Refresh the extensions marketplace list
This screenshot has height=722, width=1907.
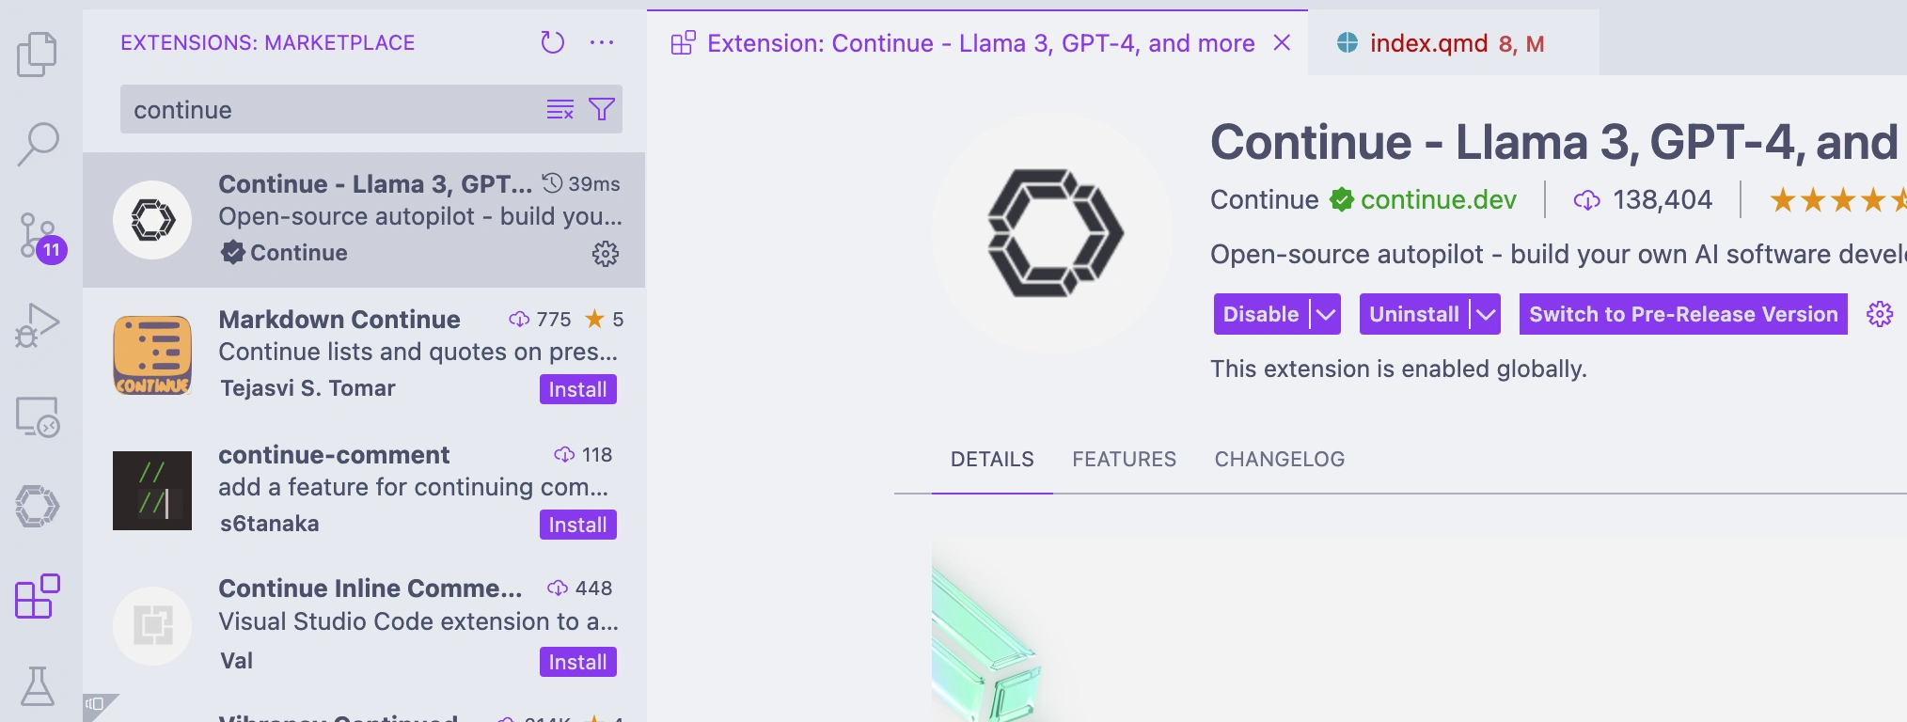(553, 42)
